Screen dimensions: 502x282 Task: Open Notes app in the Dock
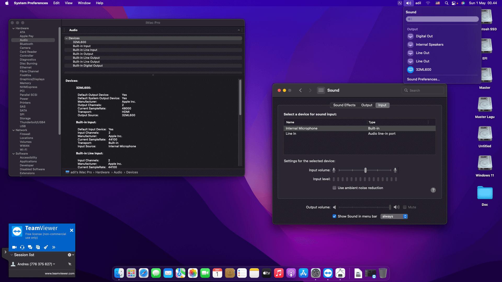click(254, 273)
